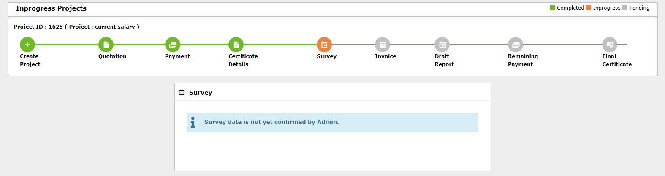Click the calendar icon beside Survey heading
The image size is (665, 176).
[x=182, y=92]
